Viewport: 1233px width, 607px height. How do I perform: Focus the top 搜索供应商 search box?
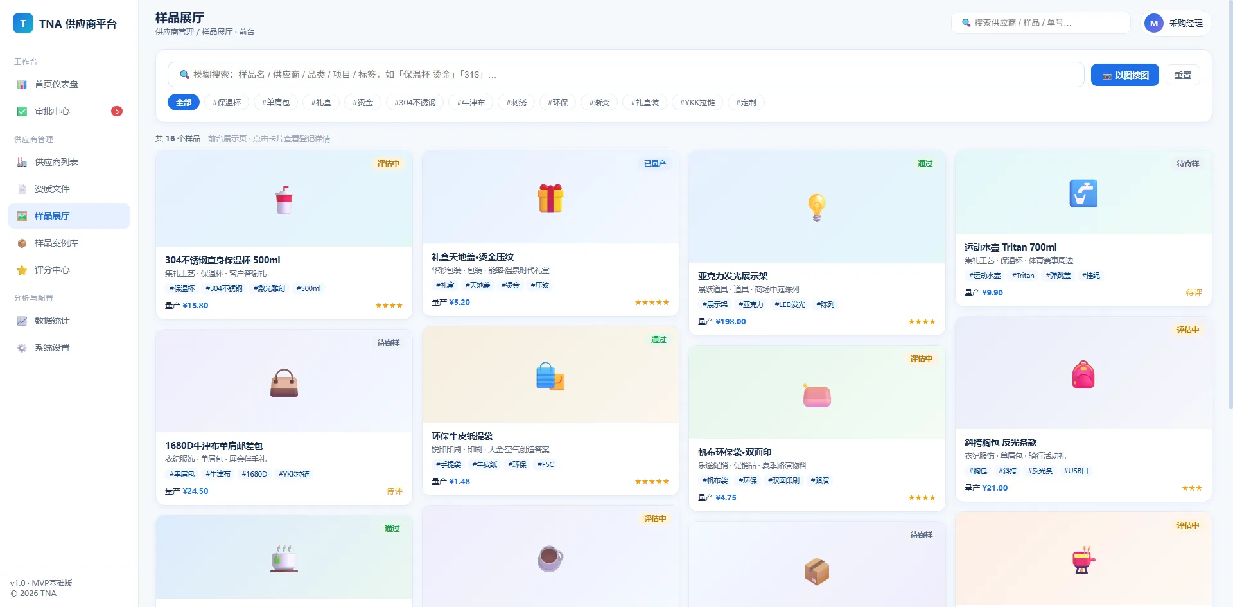[x=1041, y=22]
